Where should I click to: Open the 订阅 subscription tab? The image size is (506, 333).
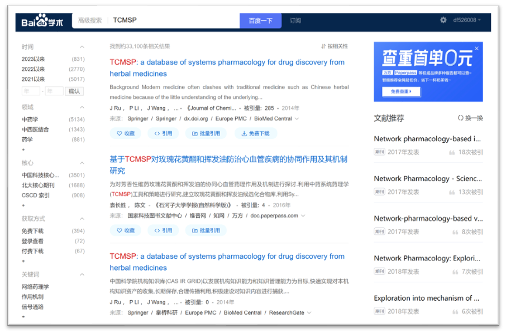point(295,21)
